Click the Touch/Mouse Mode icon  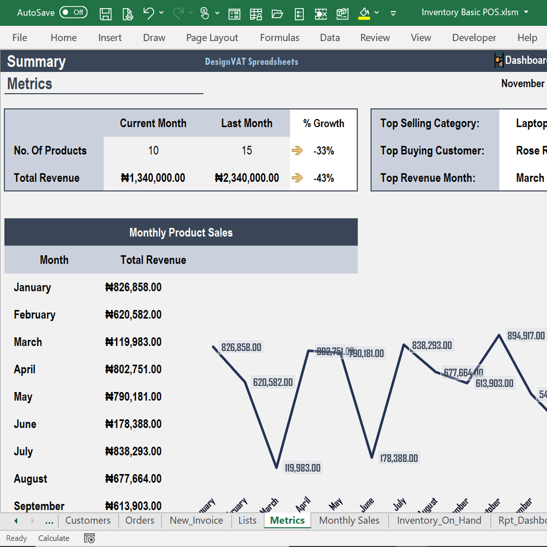pos(205,14)
